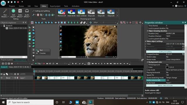The width and height of the screenshot is (187, 105).
Task: Click the move layer up arrow
Action: [x=69, y=22]
